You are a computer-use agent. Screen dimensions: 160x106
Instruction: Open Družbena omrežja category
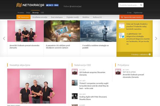point(40,17)
